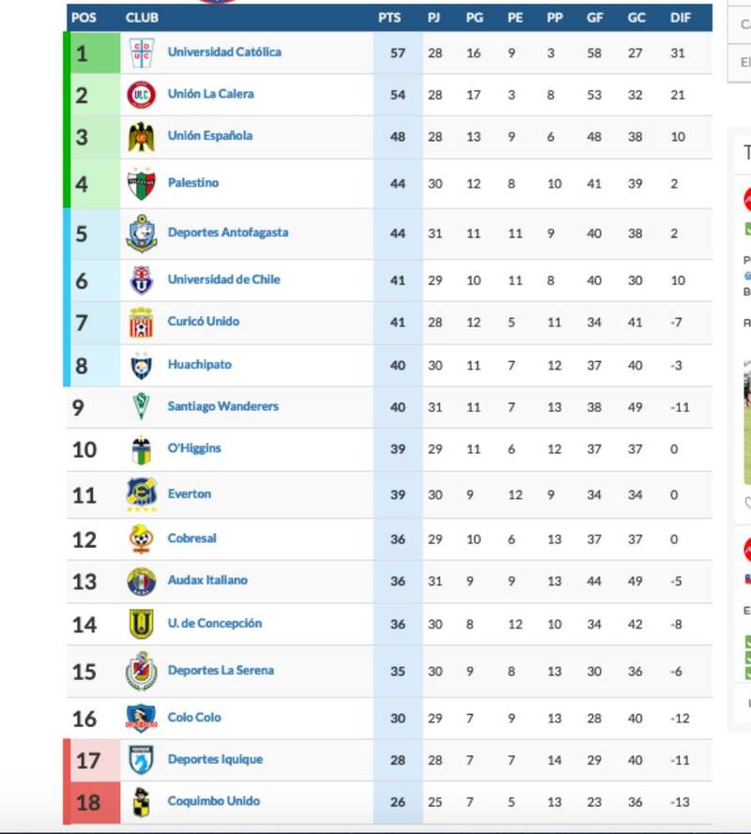Viewport: 751px width, 834px height.
Task: Click the Colo Colo logo icon
Action: [141, 718]
